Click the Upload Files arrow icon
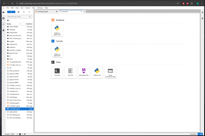This screenshot has width=205, height=136. click(24, 12)
